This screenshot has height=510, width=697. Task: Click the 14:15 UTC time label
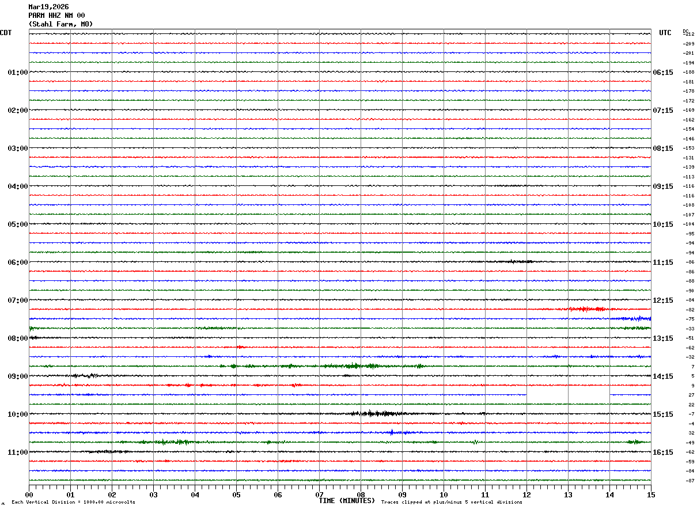click(663, 376)
